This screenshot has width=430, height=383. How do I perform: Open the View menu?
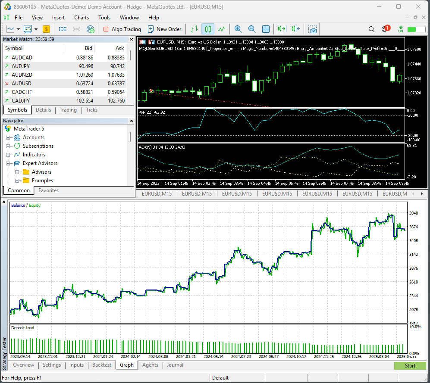37,18
